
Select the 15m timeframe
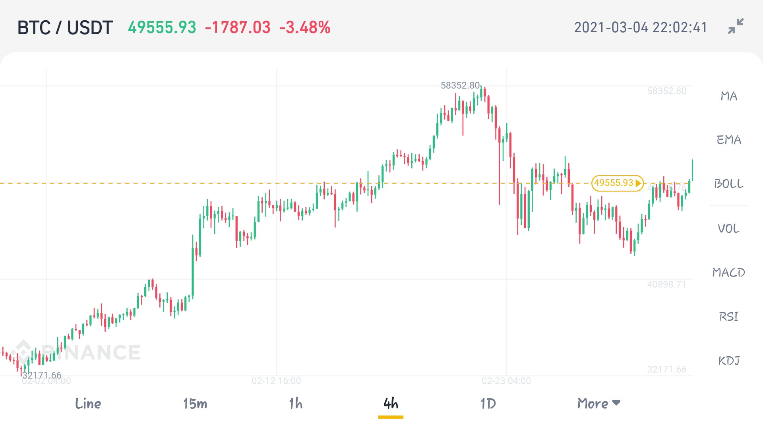(x=195, y=404)
